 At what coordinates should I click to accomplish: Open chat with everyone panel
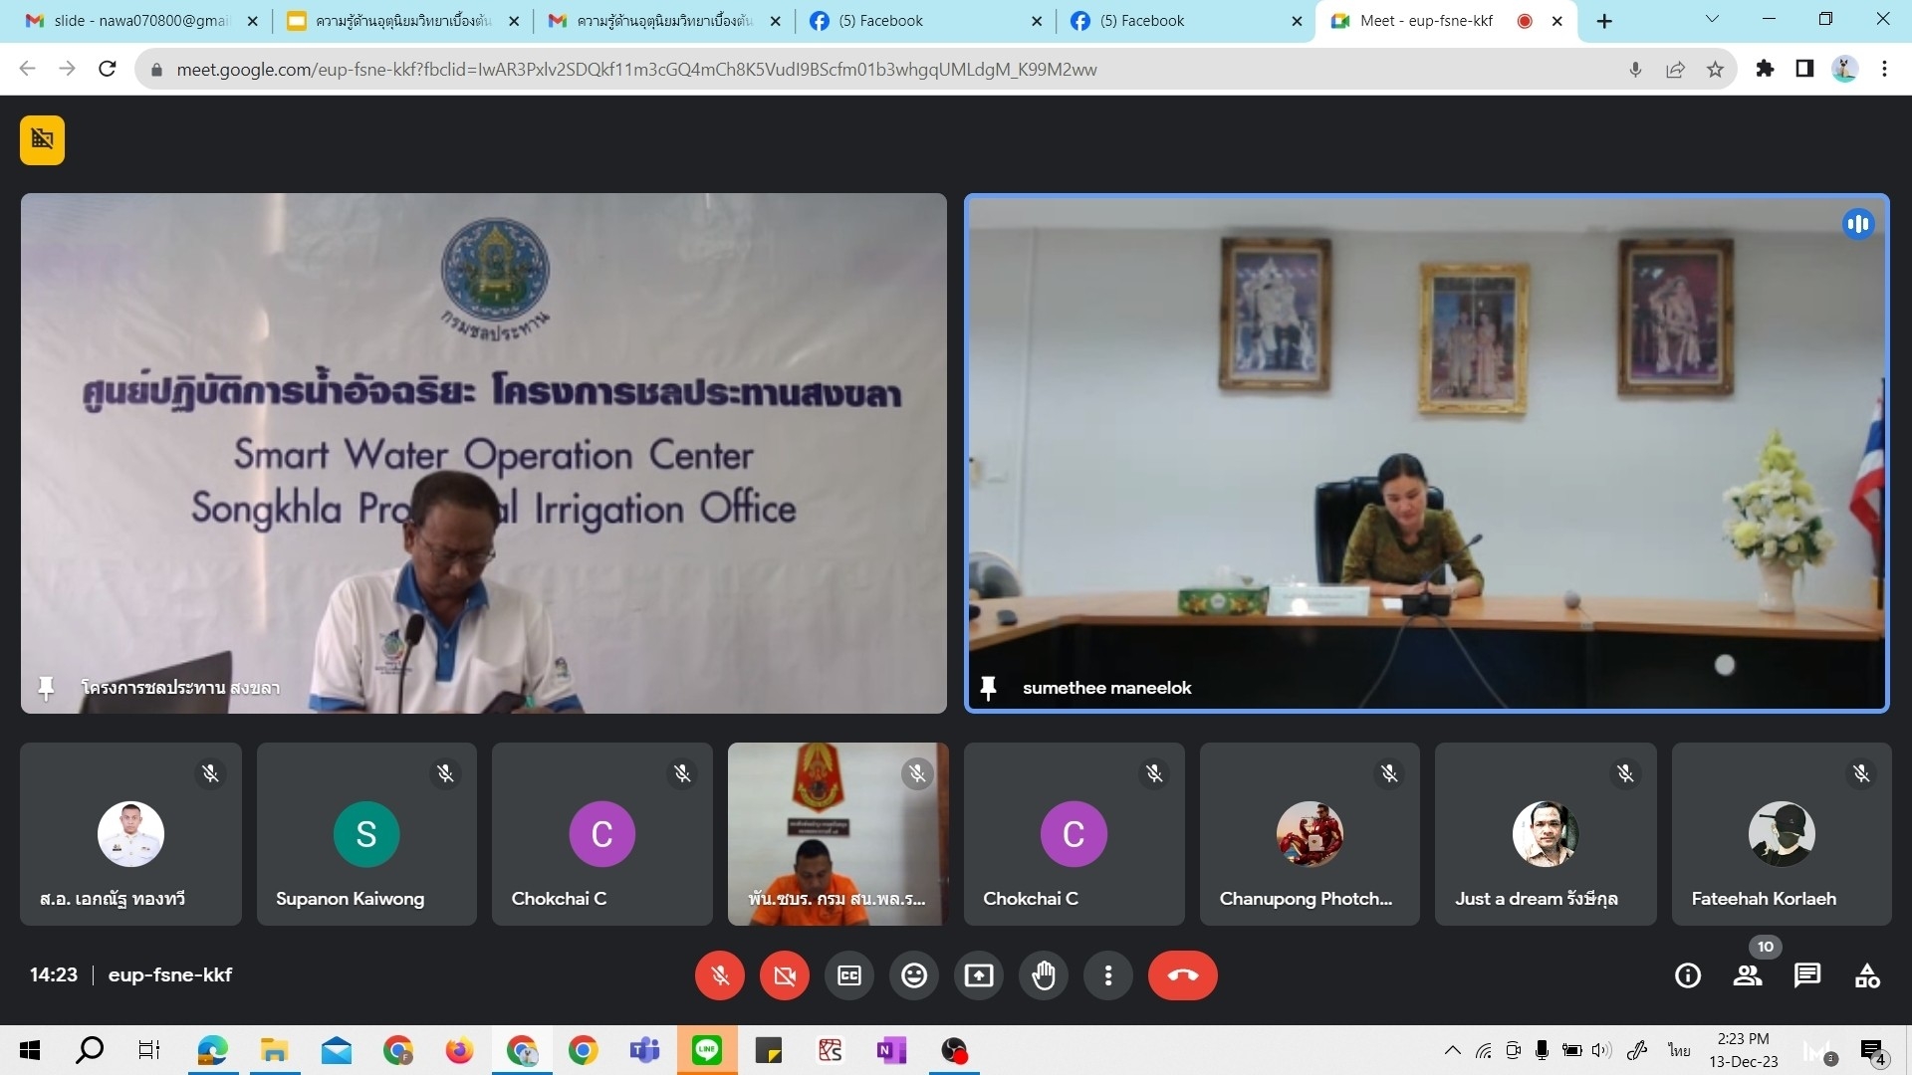pos(1807,975)
